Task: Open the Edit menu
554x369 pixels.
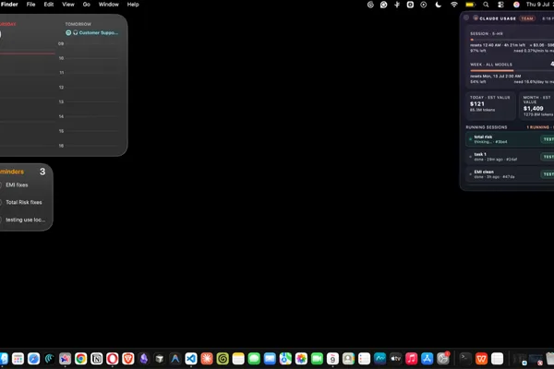Action: (x=49, y=5)
